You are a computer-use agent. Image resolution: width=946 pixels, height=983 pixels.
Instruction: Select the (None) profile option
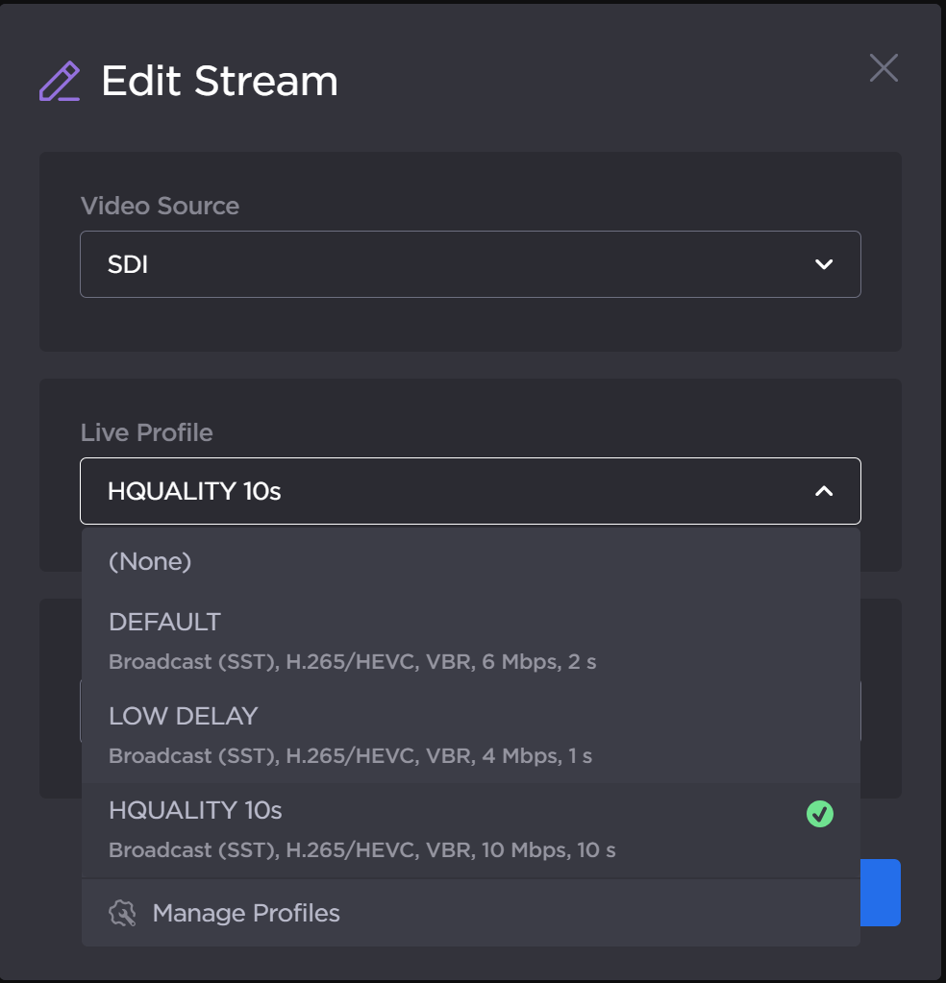[151, 561]
